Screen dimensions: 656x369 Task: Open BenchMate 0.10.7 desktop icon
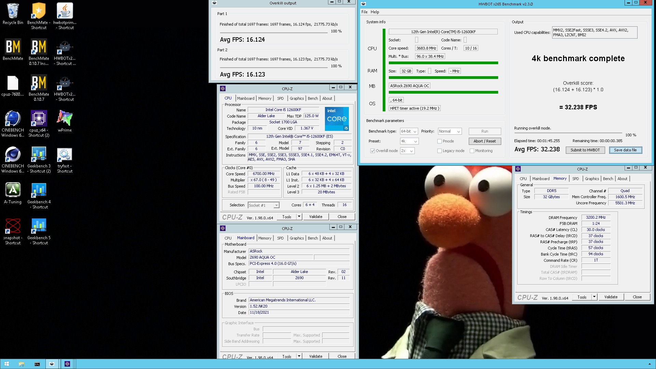coord(39,88)
